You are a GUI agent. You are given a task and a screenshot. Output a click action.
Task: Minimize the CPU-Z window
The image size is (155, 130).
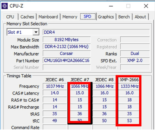(x=111, y=6)
